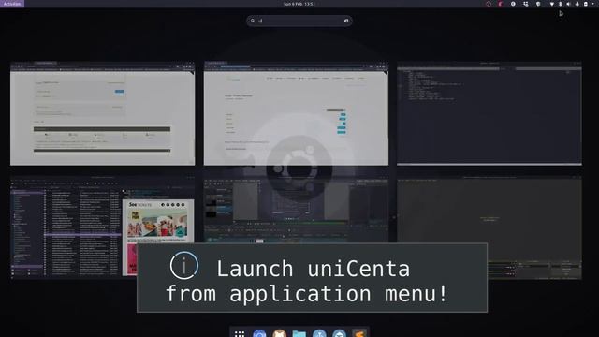
Task: Open the system menu dropdown arrow
Action: coord(593,4)
